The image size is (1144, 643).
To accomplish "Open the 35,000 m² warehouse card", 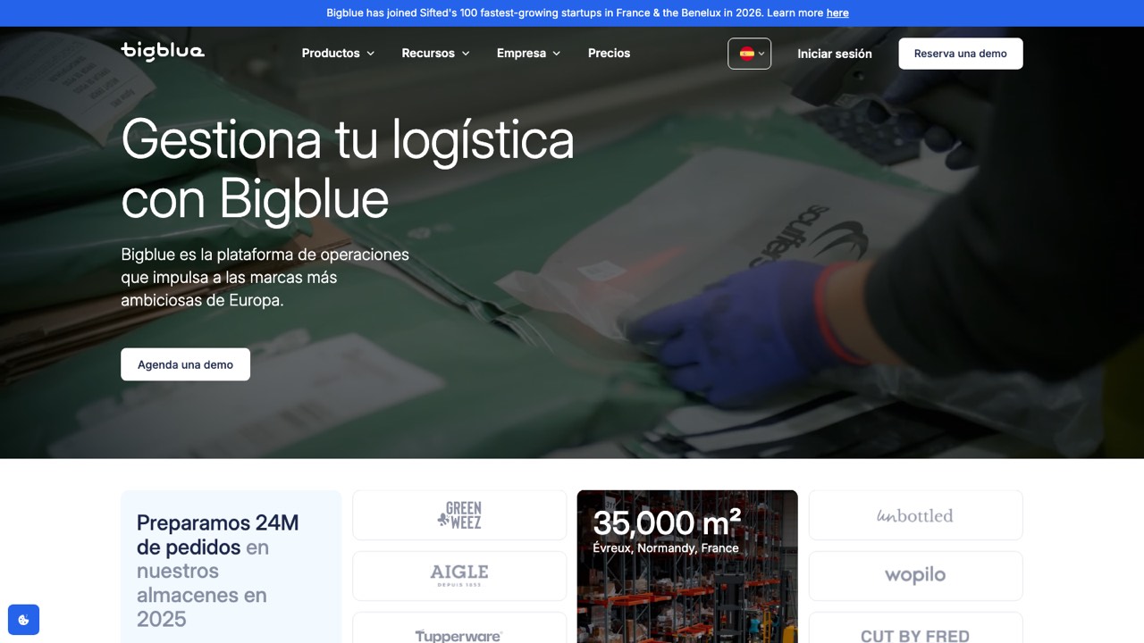I will pos(687,566).
